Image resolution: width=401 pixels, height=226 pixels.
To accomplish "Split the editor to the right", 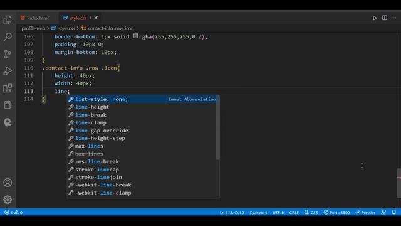I will pos(384,18).
